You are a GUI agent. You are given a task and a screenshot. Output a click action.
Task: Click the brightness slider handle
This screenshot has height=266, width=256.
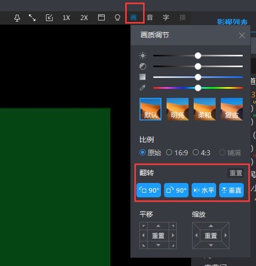(198, 56)
